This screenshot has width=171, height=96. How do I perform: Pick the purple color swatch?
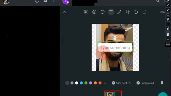point(91,83)
